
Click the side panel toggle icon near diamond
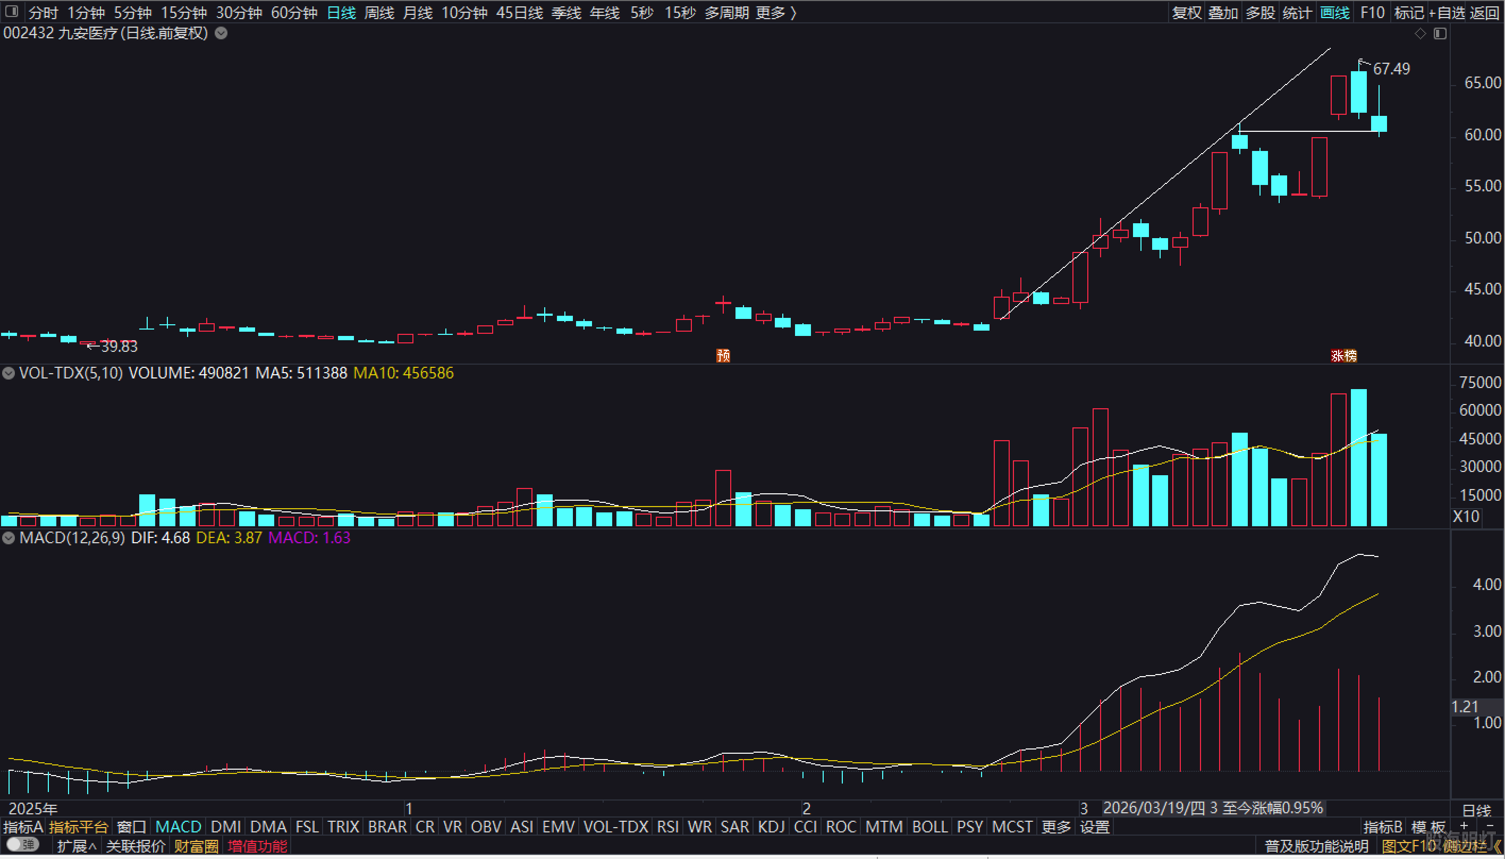(x=1440, y=33)
